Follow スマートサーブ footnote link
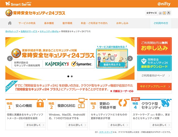The width and height of the screenshot is (178, 137). (x=106, y=132)
